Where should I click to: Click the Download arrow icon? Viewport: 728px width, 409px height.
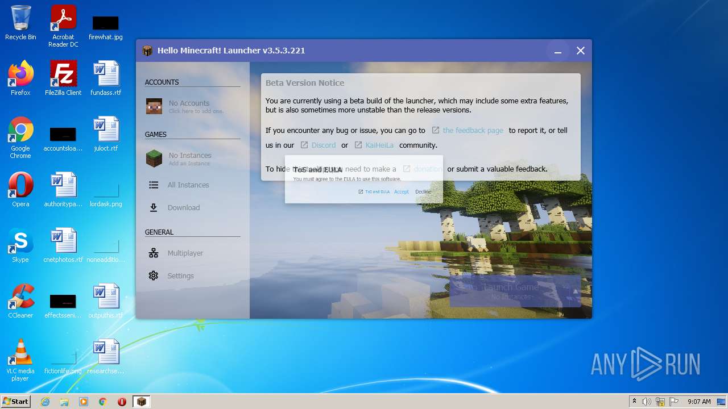[x=154, y=207]
